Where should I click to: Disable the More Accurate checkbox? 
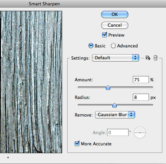tap(77, 144)
